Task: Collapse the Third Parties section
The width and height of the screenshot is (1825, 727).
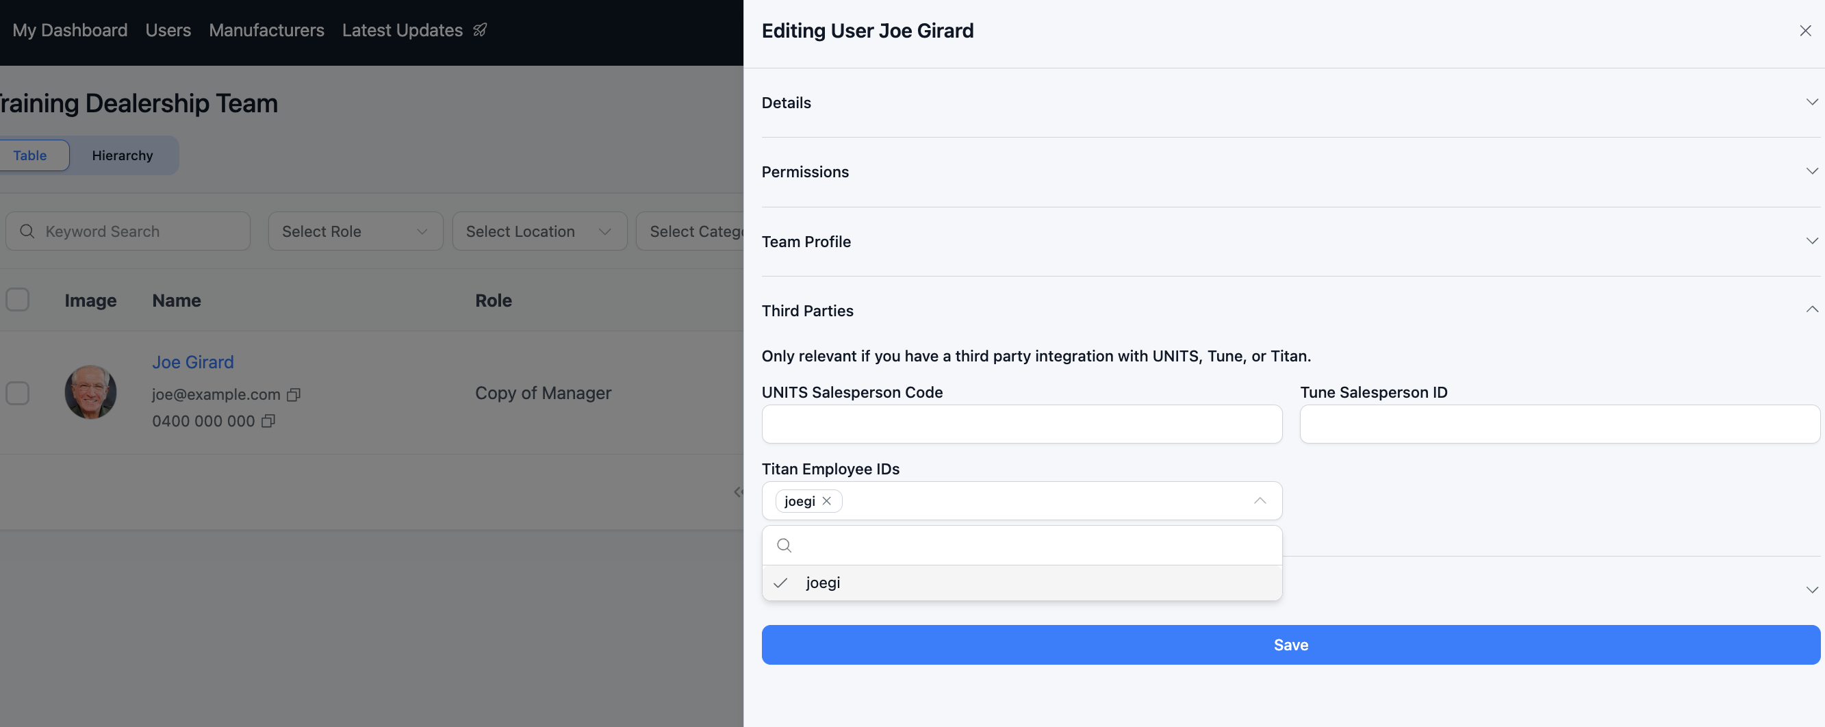Action: point(1290,311)
